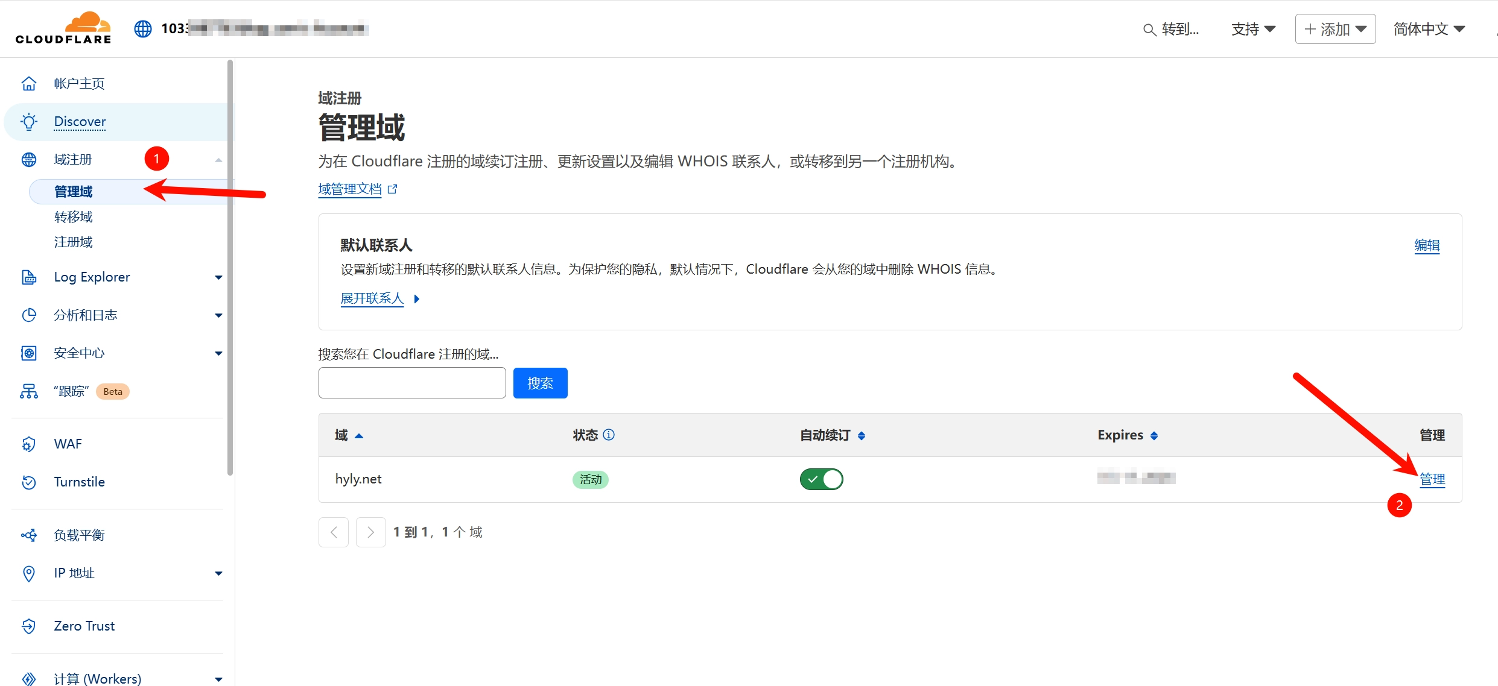Expand the 分析和日志 menu arrow

(x=218, y=315)
